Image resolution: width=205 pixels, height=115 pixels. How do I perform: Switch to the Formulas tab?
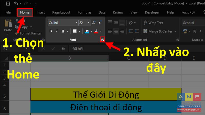click(x=85, y=12)
